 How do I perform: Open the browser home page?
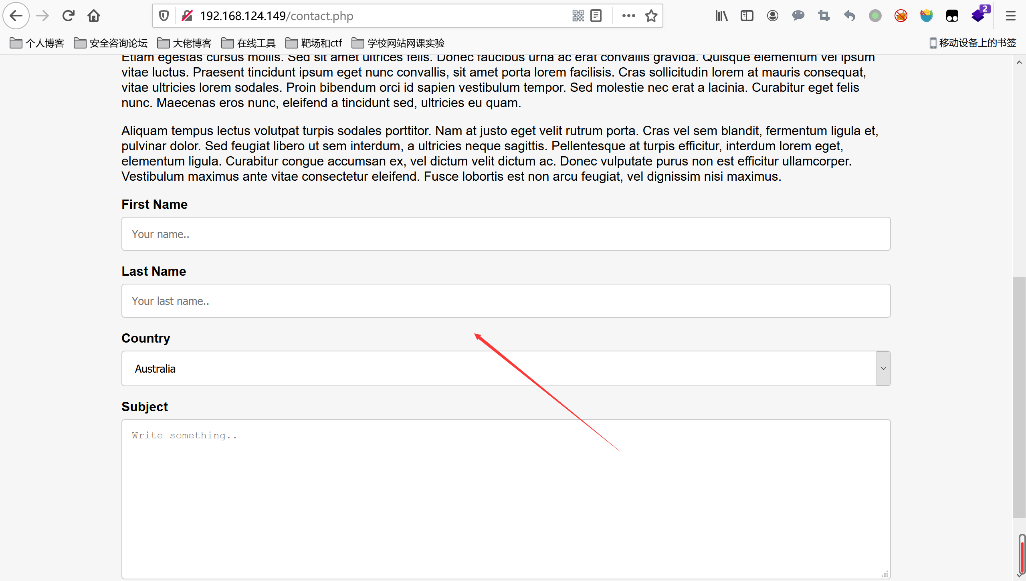(94, 16)
